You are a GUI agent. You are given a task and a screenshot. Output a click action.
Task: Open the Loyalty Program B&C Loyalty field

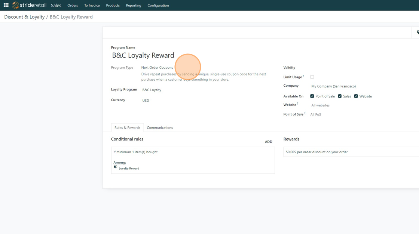tap(152, 90)
